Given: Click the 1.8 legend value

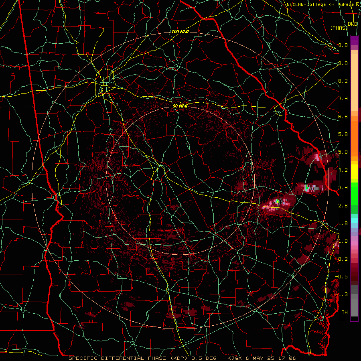Looking at the screenshot, I should tap(343, 223).
